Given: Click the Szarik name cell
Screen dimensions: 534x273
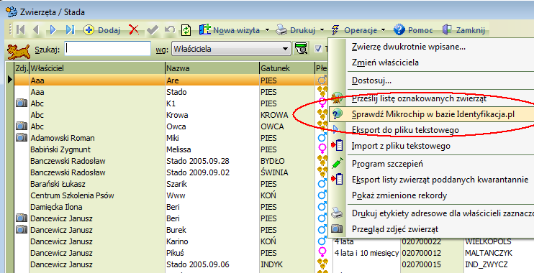Looking at the screenshot, I should (x=212, y=184).
